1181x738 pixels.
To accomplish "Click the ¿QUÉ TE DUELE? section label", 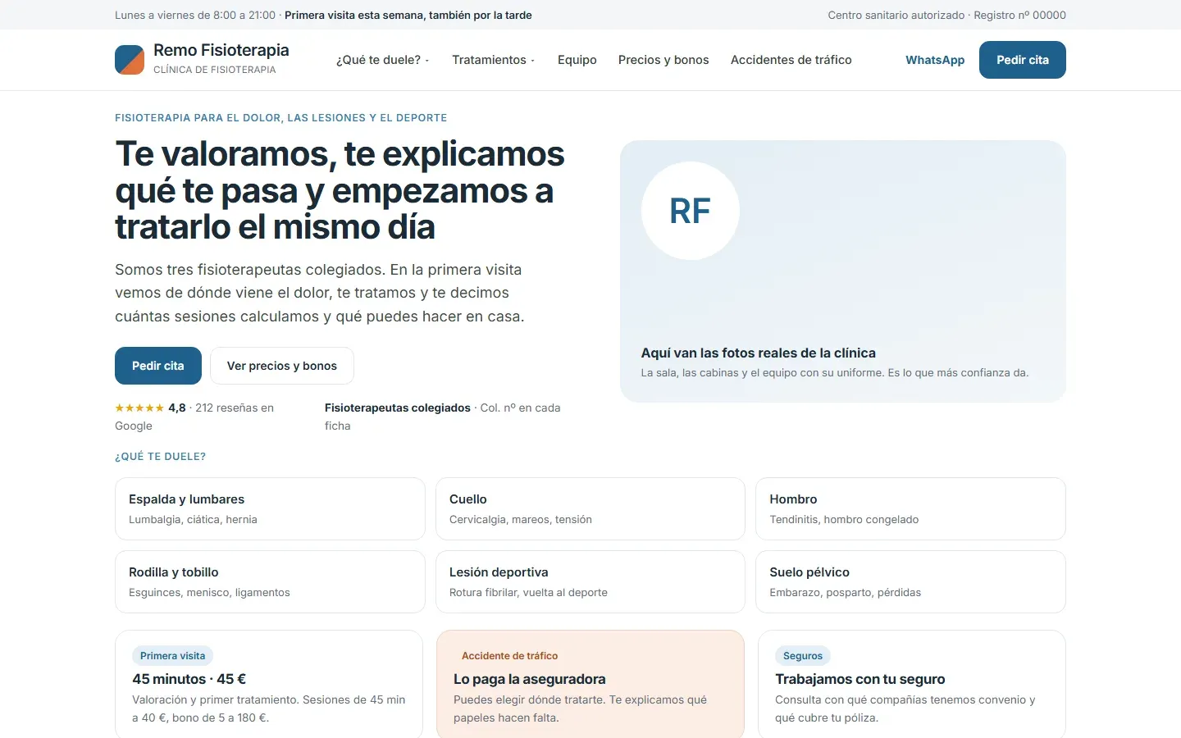I will click(x=161, y=457).
